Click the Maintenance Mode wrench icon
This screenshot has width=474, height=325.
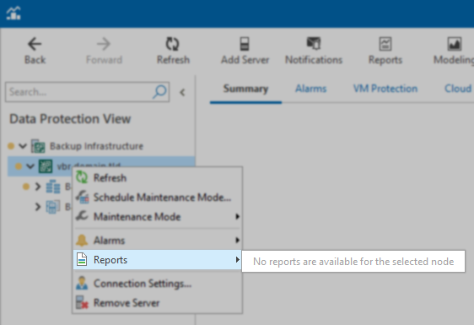pyautogui.click(x=82, y=216)
